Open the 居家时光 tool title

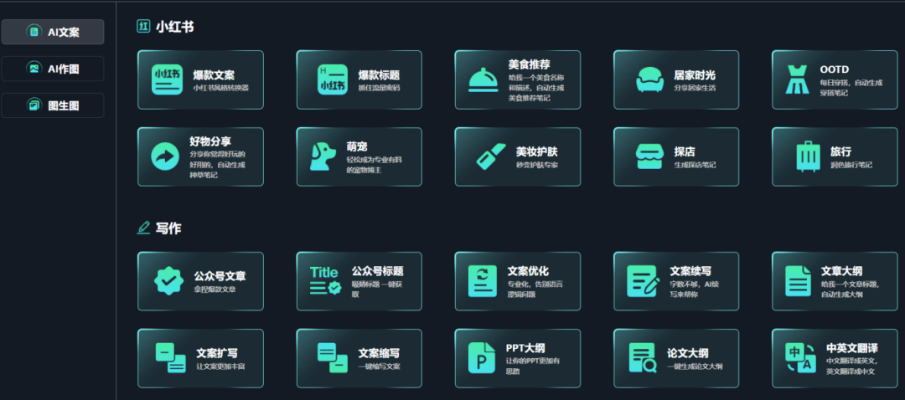click(695, 75)
